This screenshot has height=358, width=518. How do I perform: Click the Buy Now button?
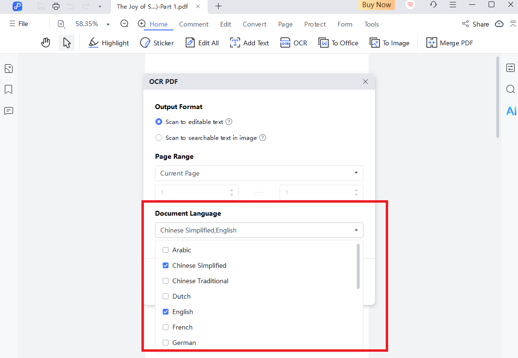[x=377, y=5]
